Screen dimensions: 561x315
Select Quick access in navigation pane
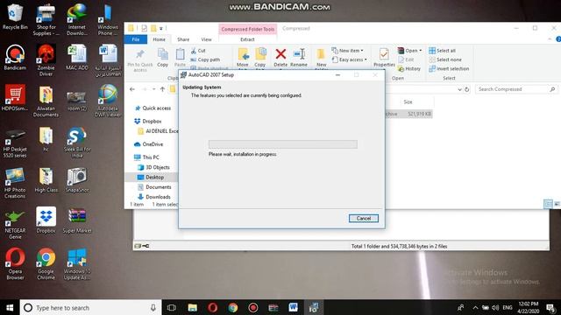point(153,108)
